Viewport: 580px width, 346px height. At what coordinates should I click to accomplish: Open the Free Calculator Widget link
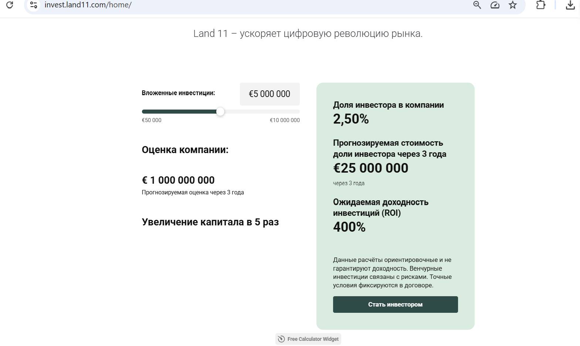point(313,339)
